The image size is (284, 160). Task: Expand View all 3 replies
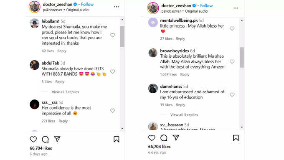(65, 92)
